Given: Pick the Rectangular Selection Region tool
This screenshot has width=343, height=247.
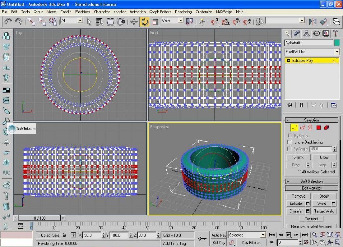Looking at the screenshot, I should 110,22.
